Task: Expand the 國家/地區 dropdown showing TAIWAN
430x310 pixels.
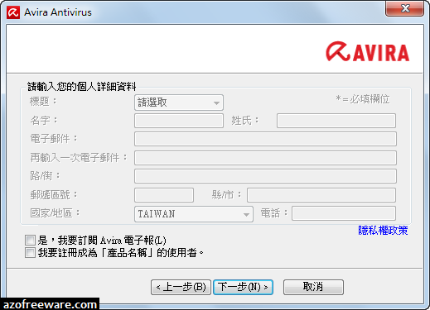Action: point(194,214)
